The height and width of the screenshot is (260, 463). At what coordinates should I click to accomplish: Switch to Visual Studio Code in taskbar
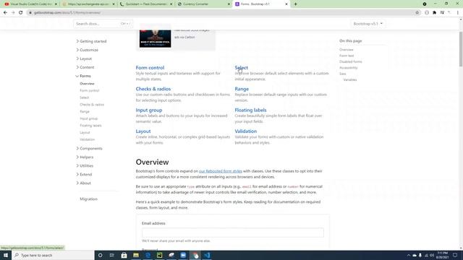(x=207, y=255)
